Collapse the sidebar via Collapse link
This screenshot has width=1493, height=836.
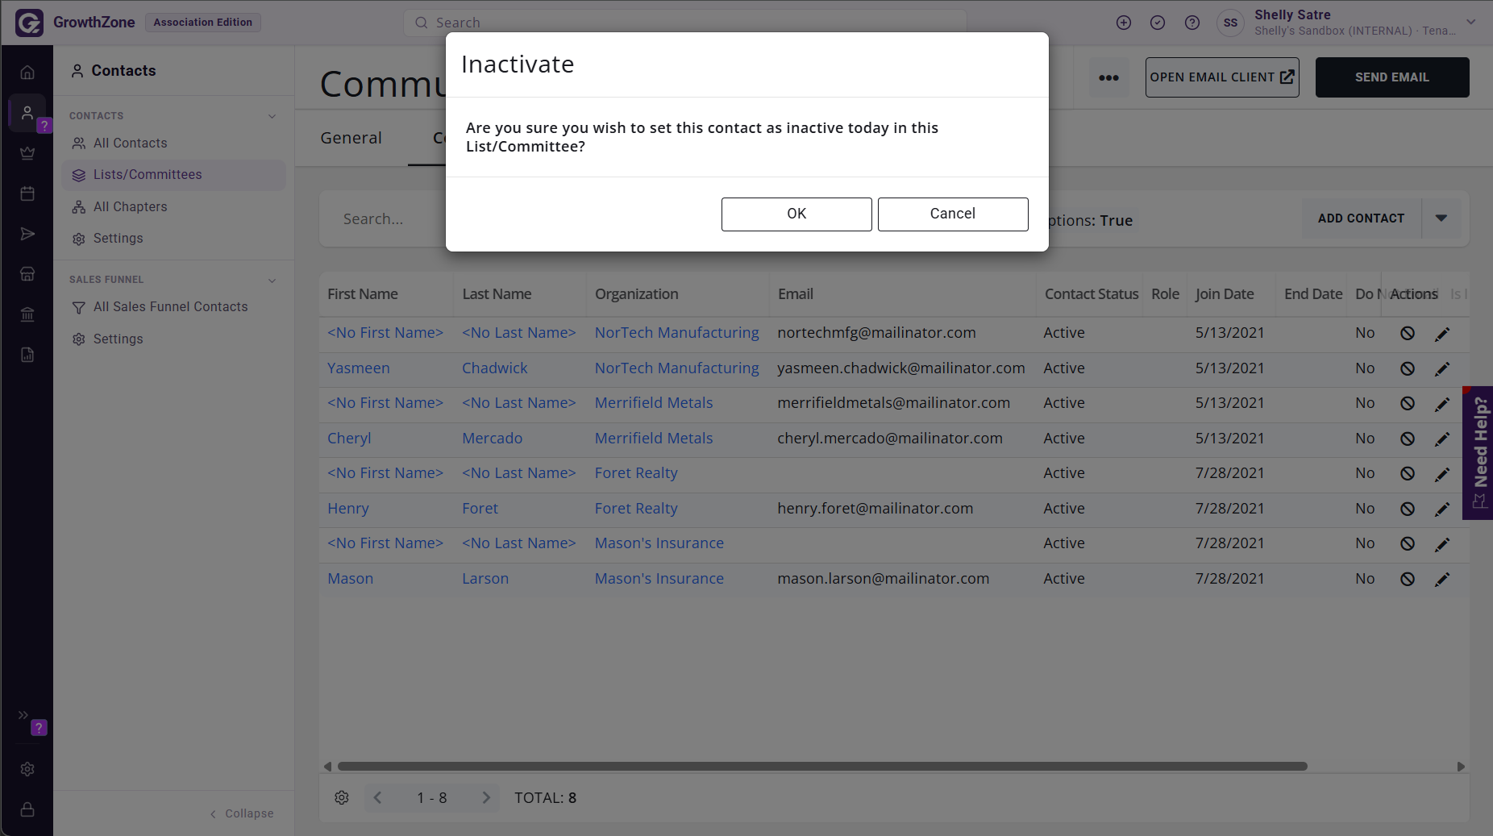242,813
